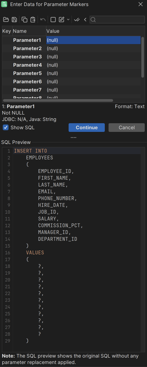Viewport: 147px width, 367px height.
Task: Click the edit pencil toolbar icon
Action: tap(61, 20)
